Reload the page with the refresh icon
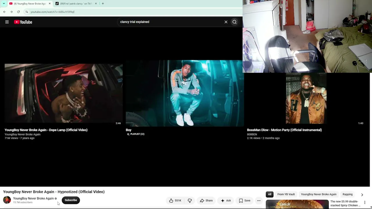 [18, 12]
